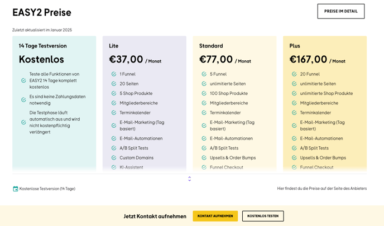384x226 pixels.
Task: Click check icon beside Lite Terminkalender
Action: (114, 113)
